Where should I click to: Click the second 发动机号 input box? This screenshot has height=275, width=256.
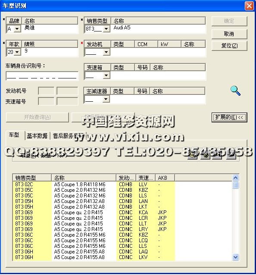pyautogui.click(x=67, y=91)
